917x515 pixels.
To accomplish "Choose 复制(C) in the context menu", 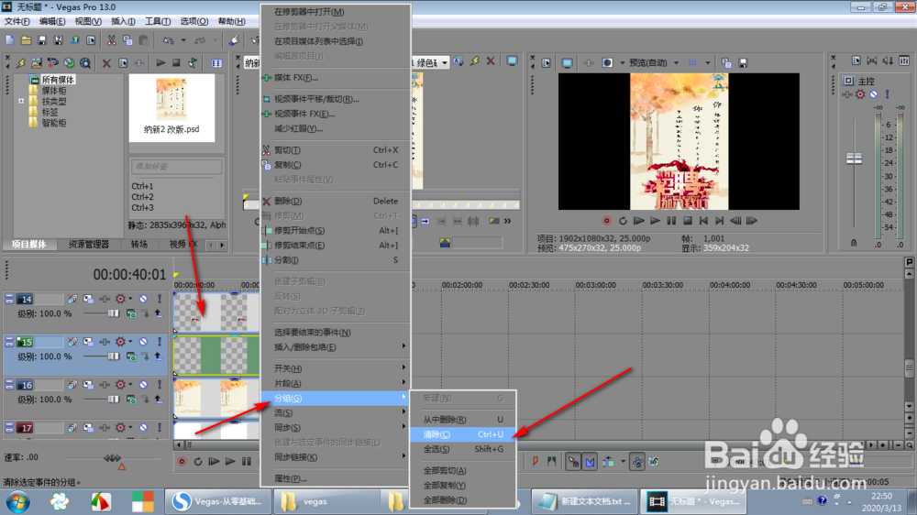I will click(335, 165).
